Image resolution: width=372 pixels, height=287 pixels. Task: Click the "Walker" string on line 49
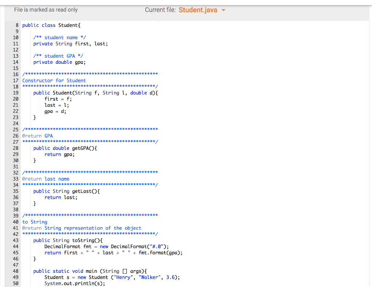(149, 277)
